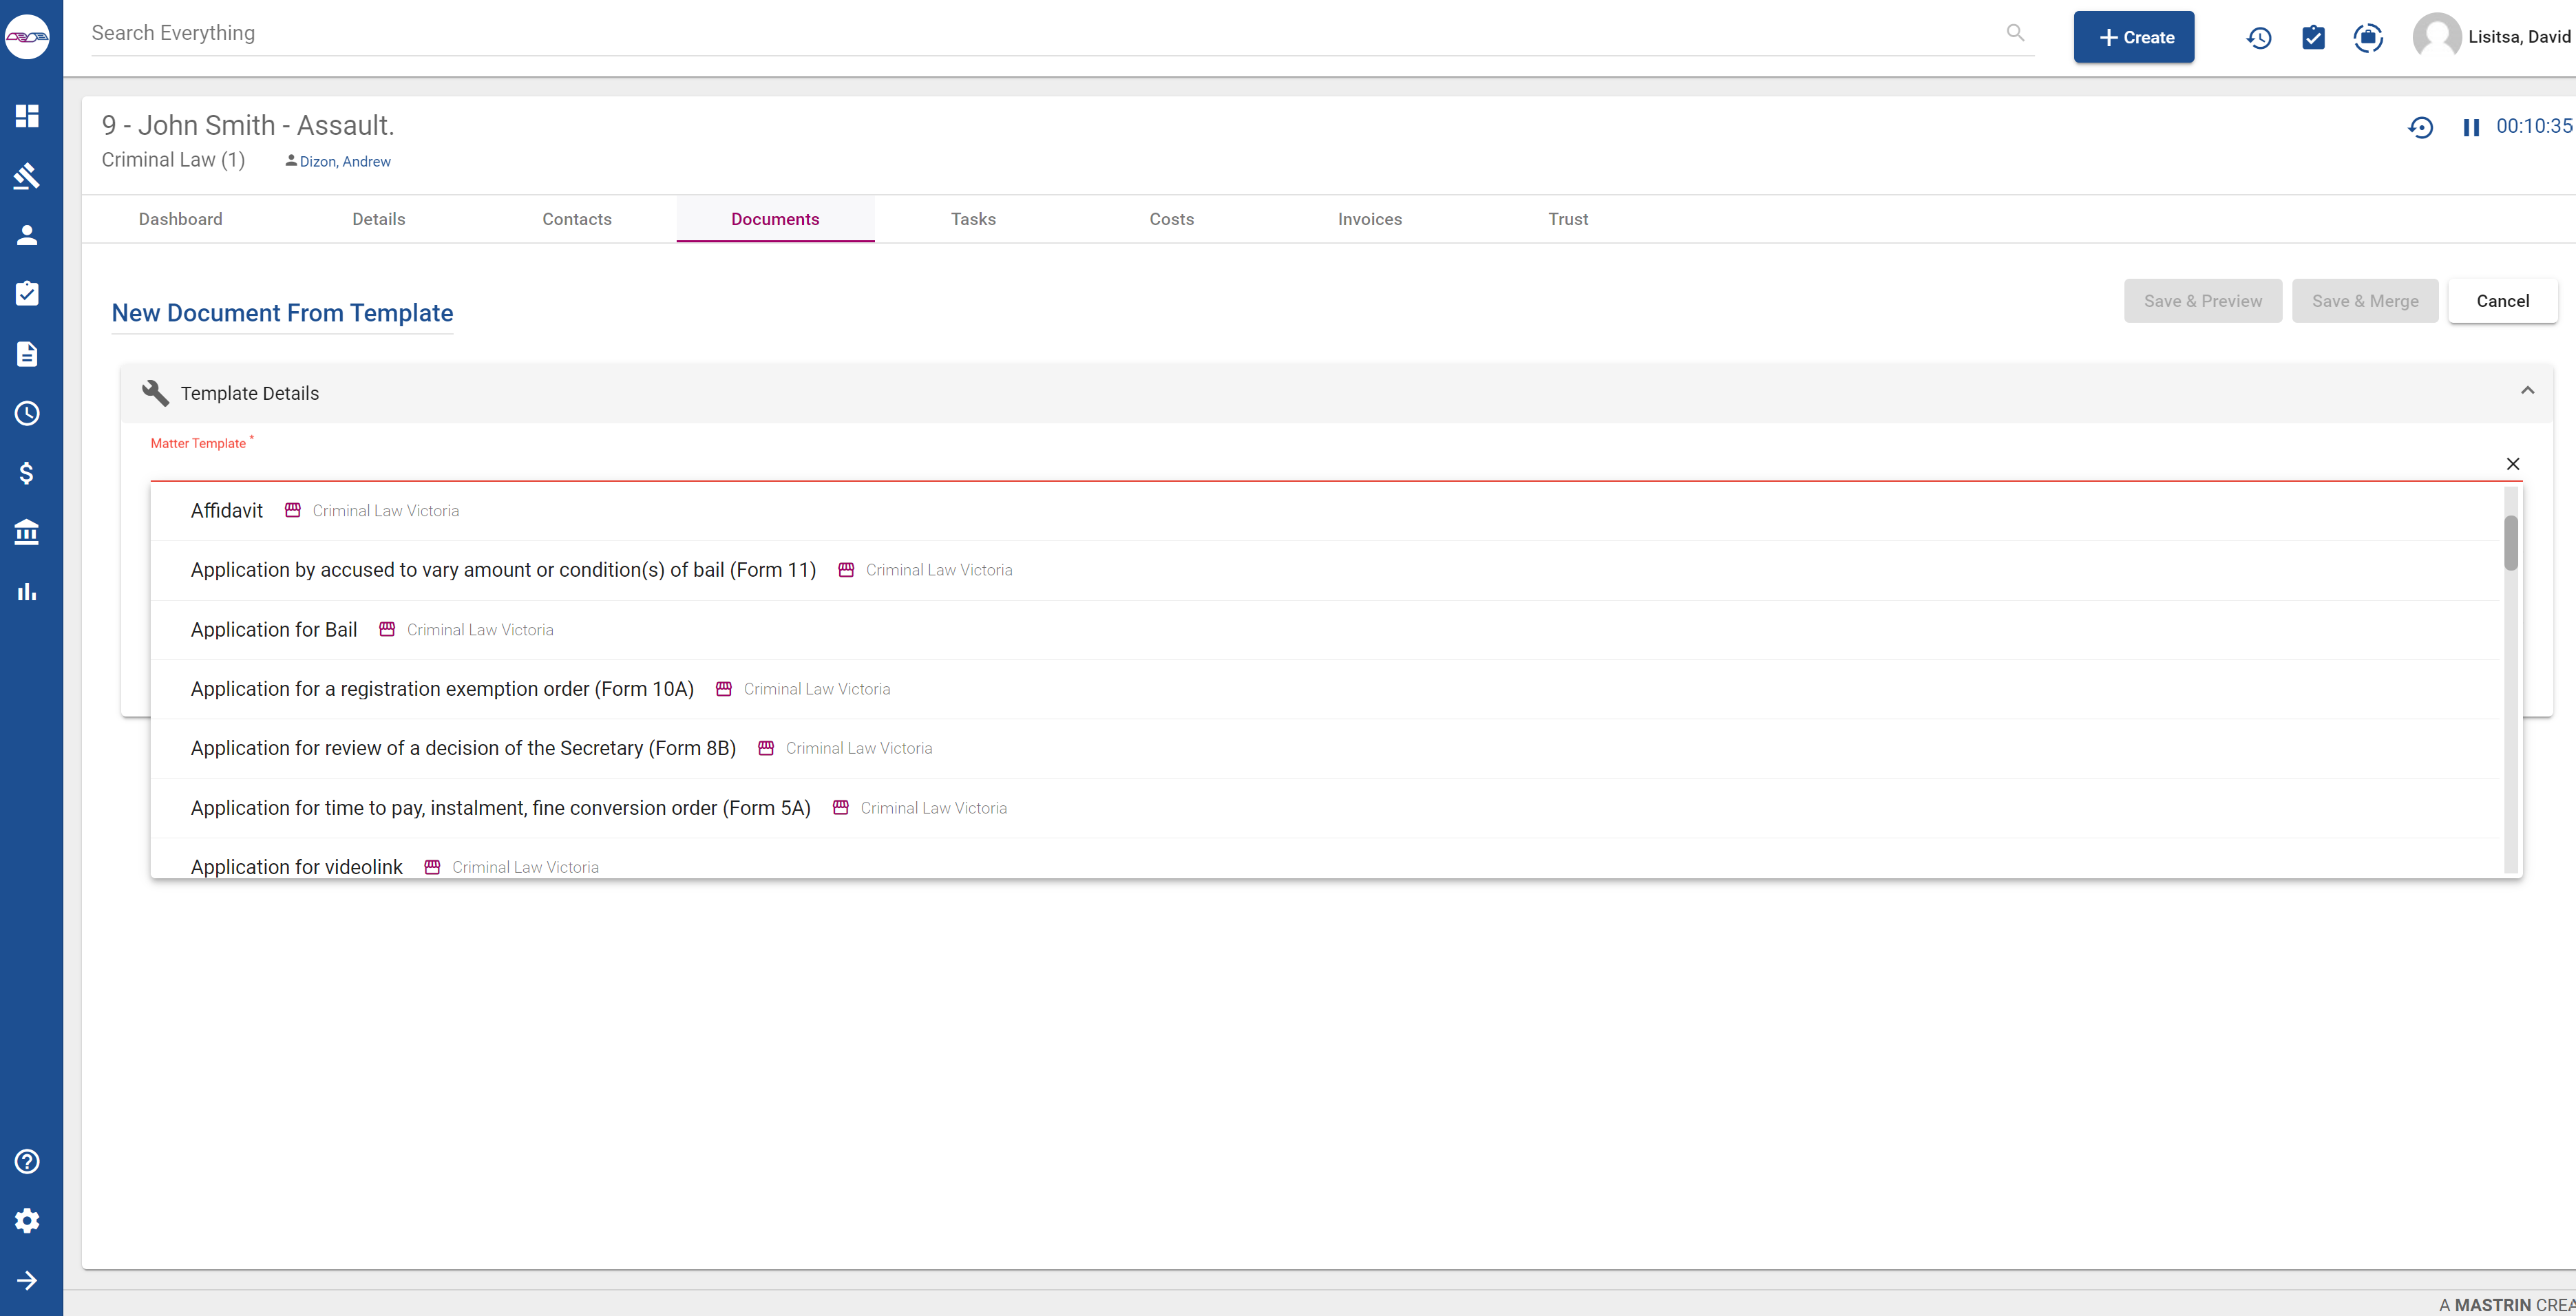Open the Time entries clock icon in sidebar
This screenshot has width=2576, height=1316.
(x=27, y=413)
